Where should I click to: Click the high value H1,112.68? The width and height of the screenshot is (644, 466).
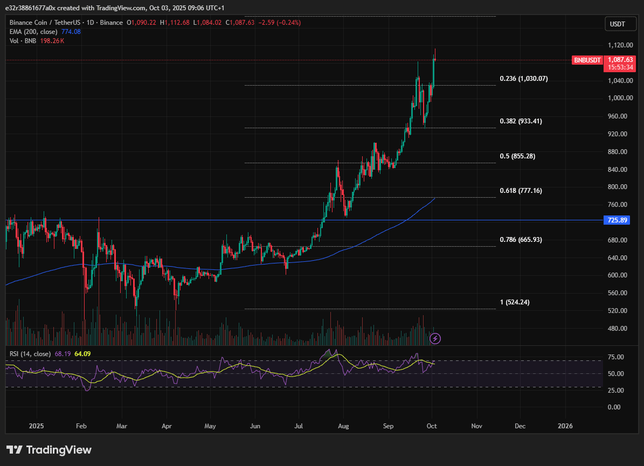[175, 23]
